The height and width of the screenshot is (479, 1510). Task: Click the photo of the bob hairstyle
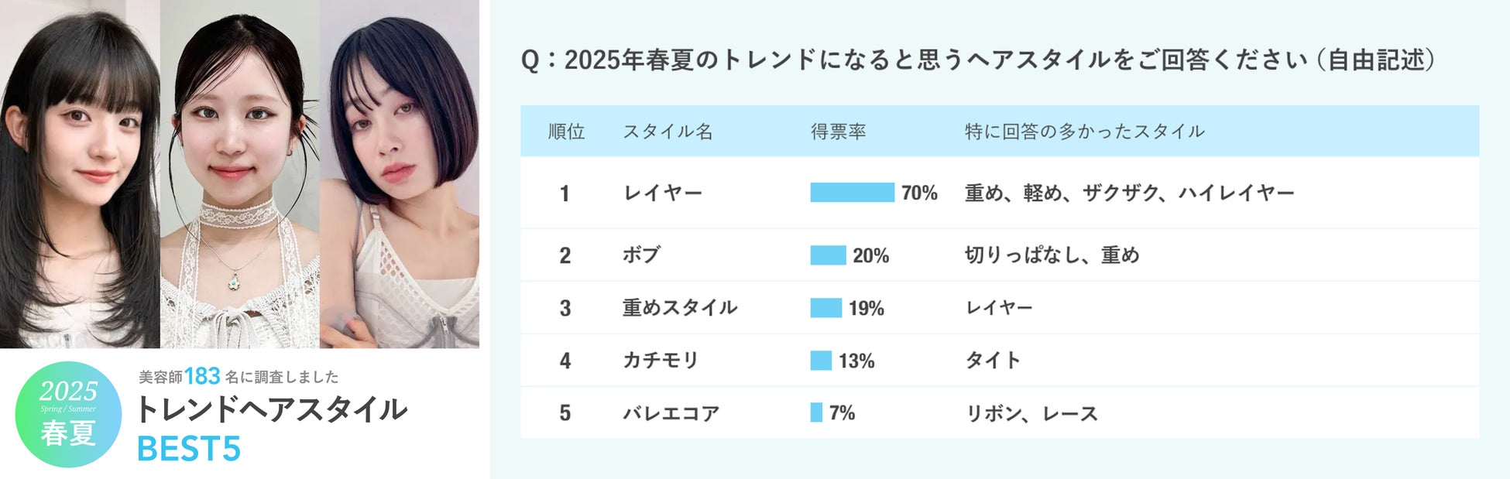(400, 174)
